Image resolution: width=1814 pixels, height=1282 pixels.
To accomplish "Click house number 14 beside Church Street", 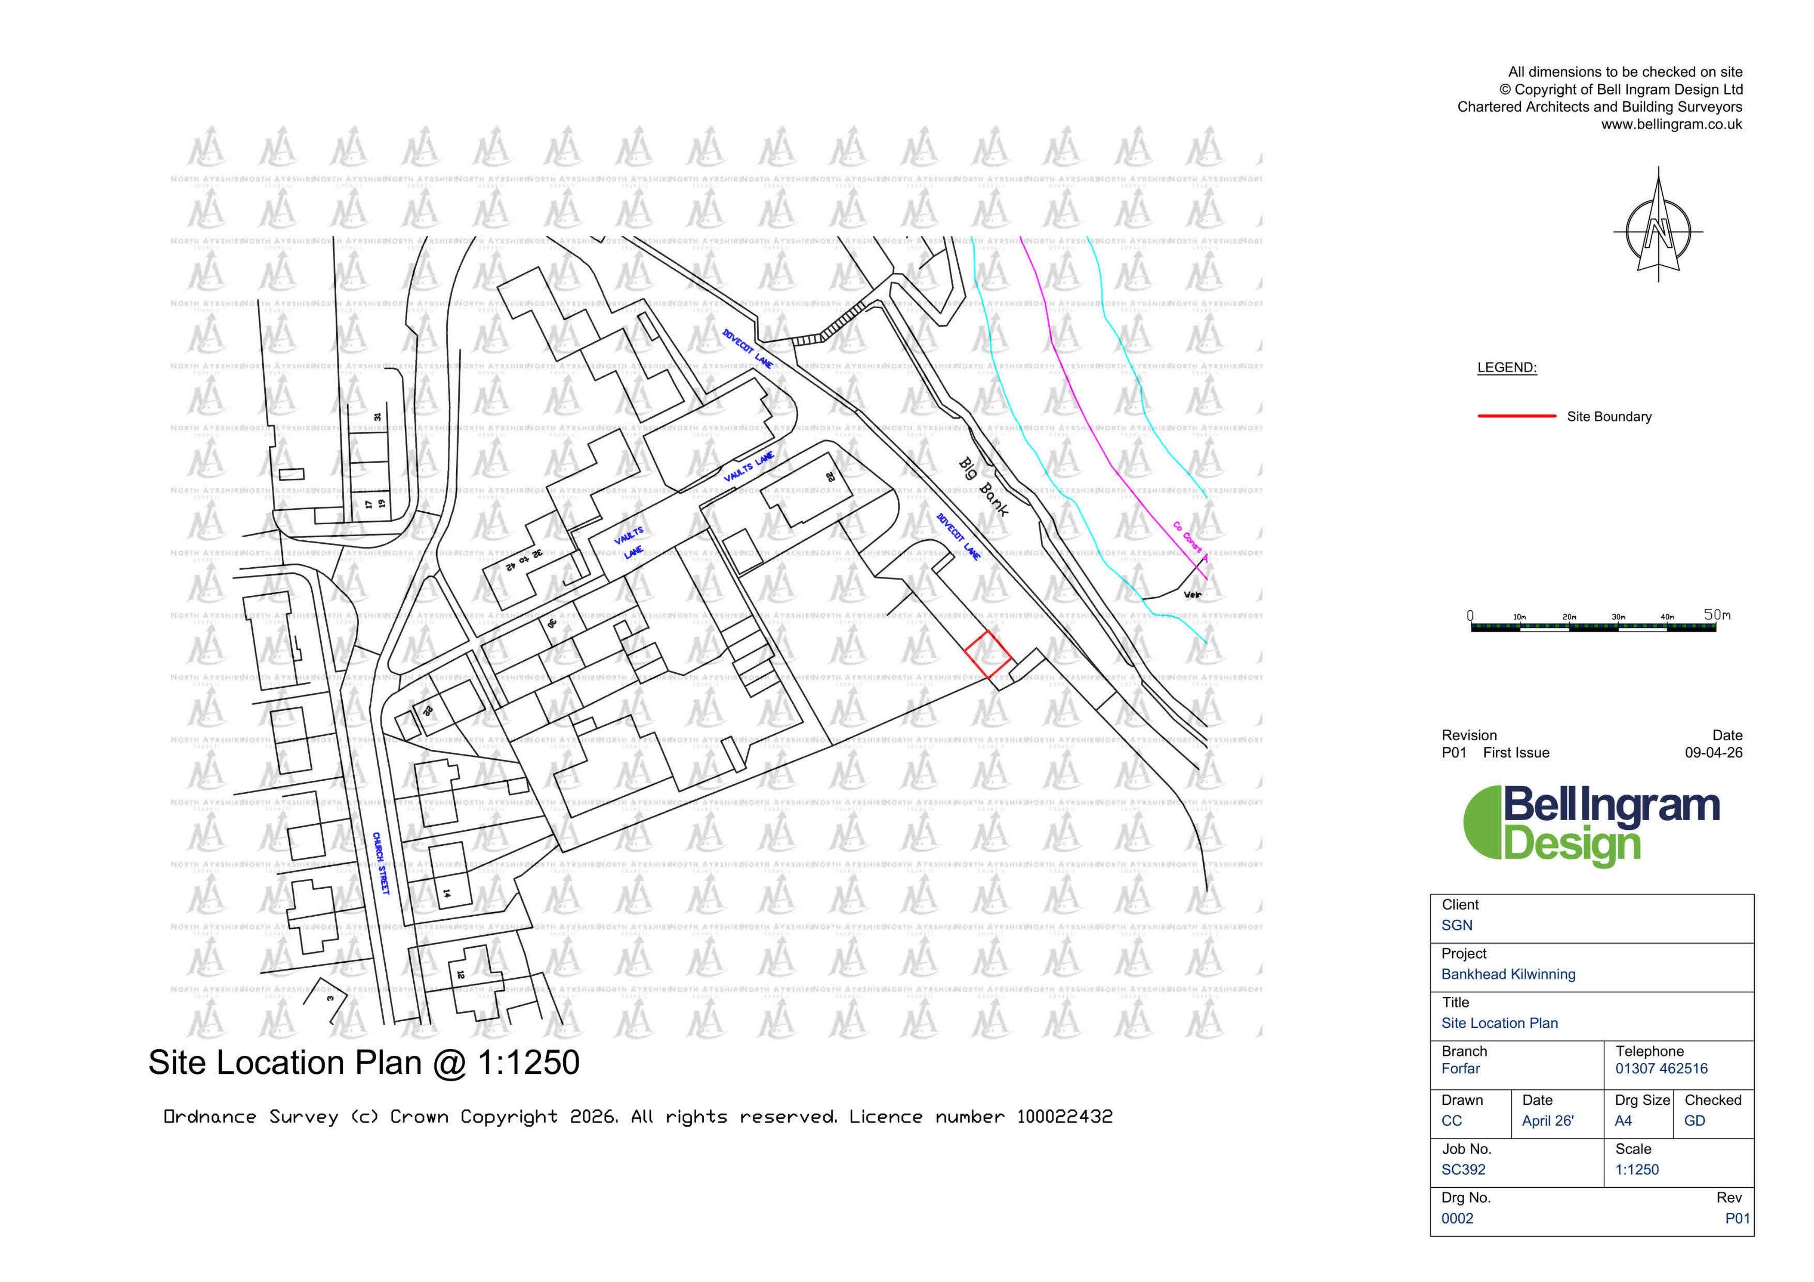I will (446, 893).
